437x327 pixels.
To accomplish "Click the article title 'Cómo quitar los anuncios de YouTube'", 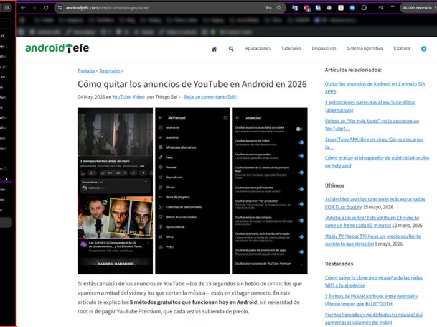I will (192, 84).
